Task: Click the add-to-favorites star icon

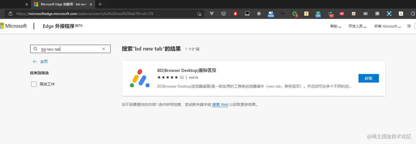Action: pyautogui.click(x=199, y=14)
